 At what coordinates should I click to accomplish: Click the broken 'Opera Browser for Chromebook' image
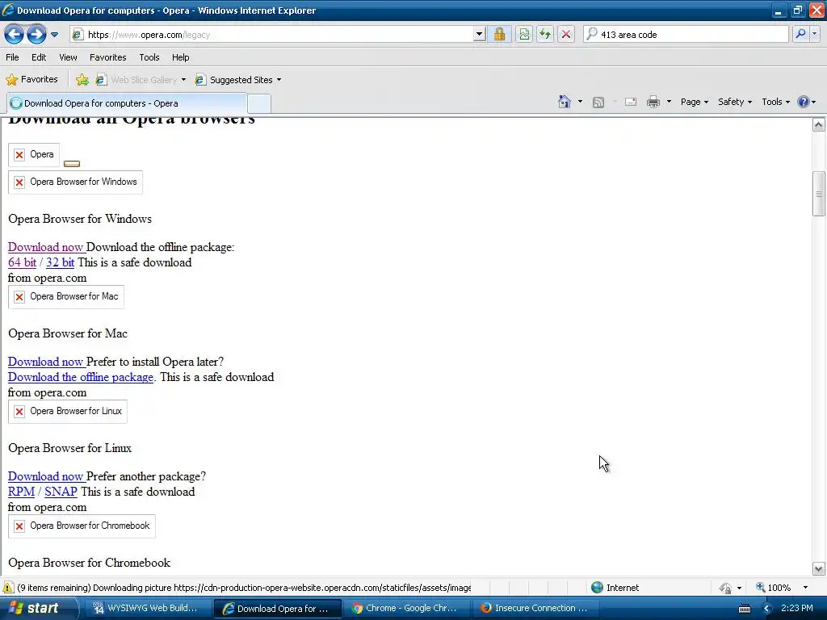point(82,526)
